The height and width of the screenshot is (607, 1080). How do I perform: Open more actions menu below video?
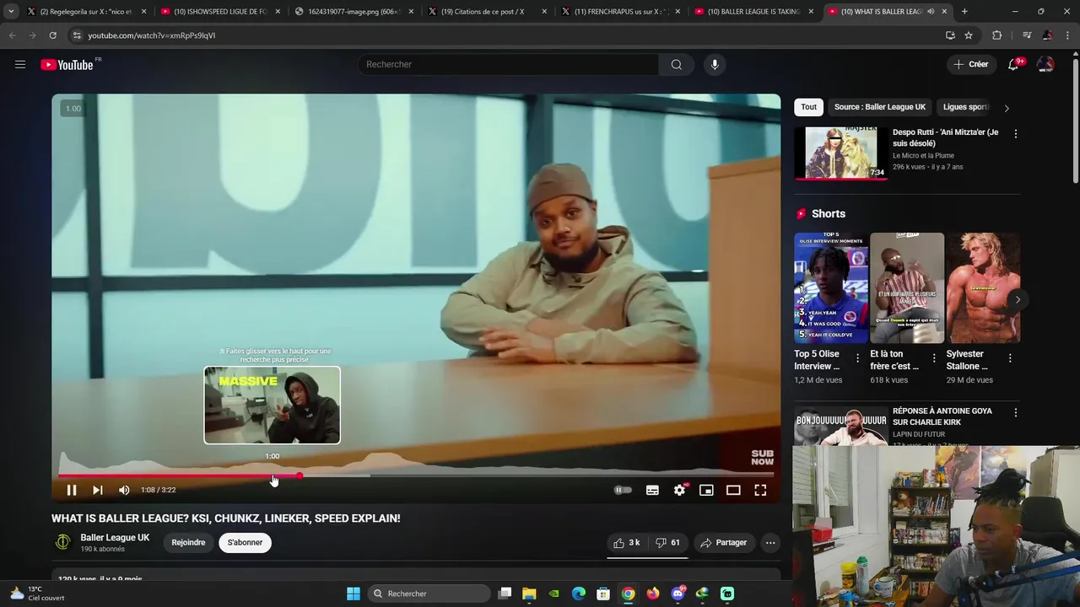point(770,543)
